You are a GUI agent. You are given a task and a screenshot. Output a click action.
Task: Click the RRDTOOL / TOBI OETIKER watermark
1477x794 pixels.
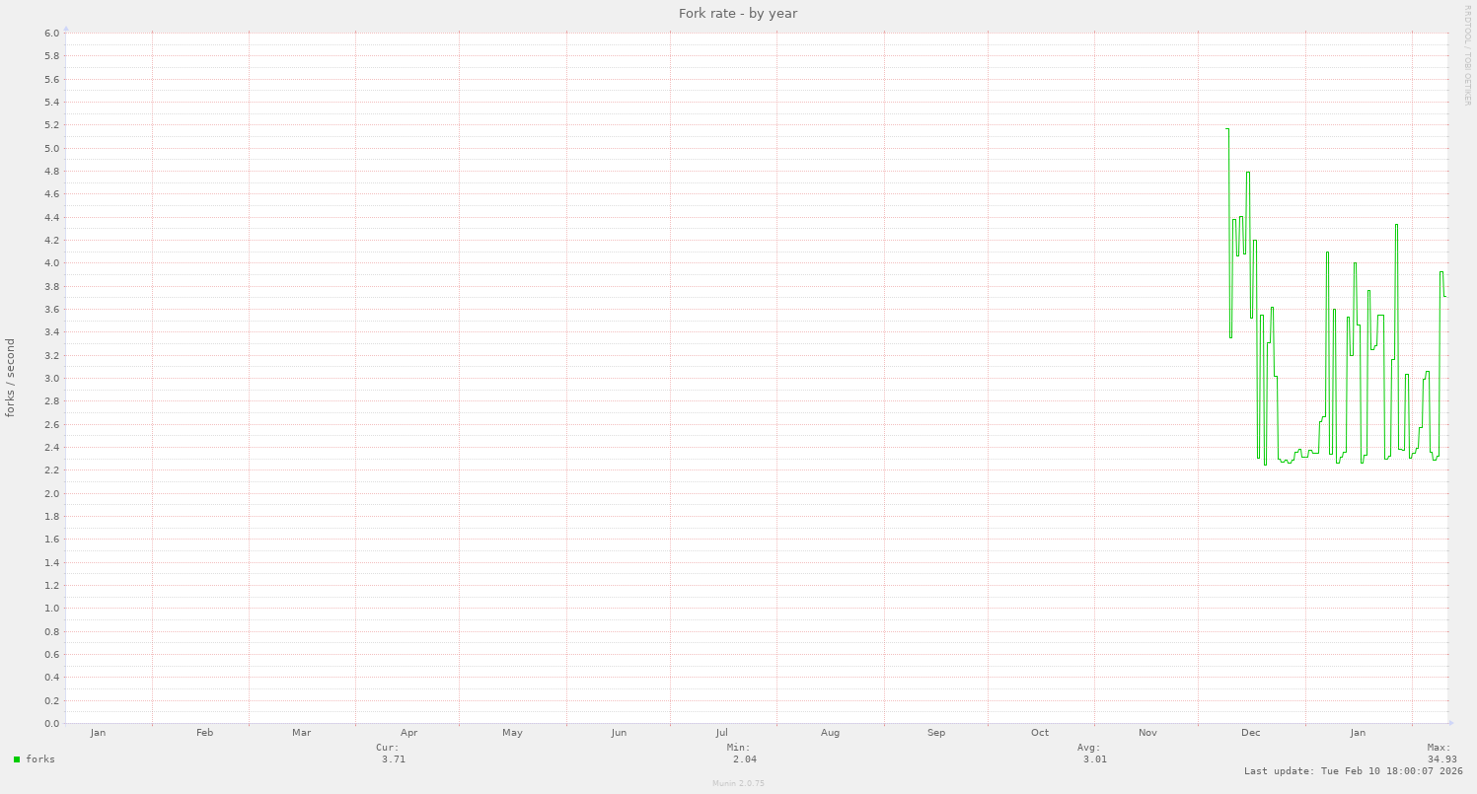click(x=1467, y=54)
